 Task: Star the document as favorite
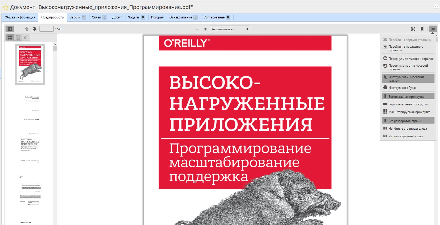click(6, 7)
